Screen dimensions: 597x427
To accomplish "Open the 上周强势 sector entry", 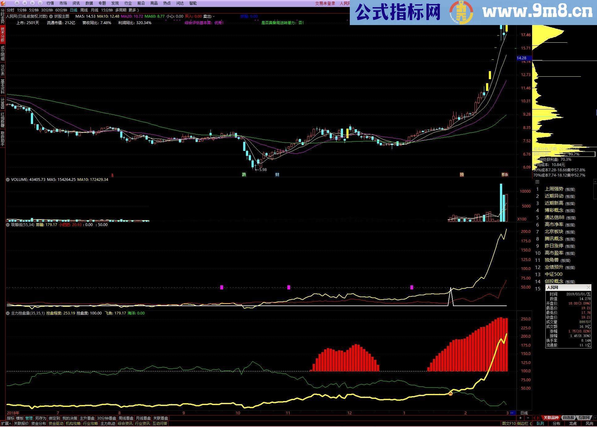I will [554, 189].
